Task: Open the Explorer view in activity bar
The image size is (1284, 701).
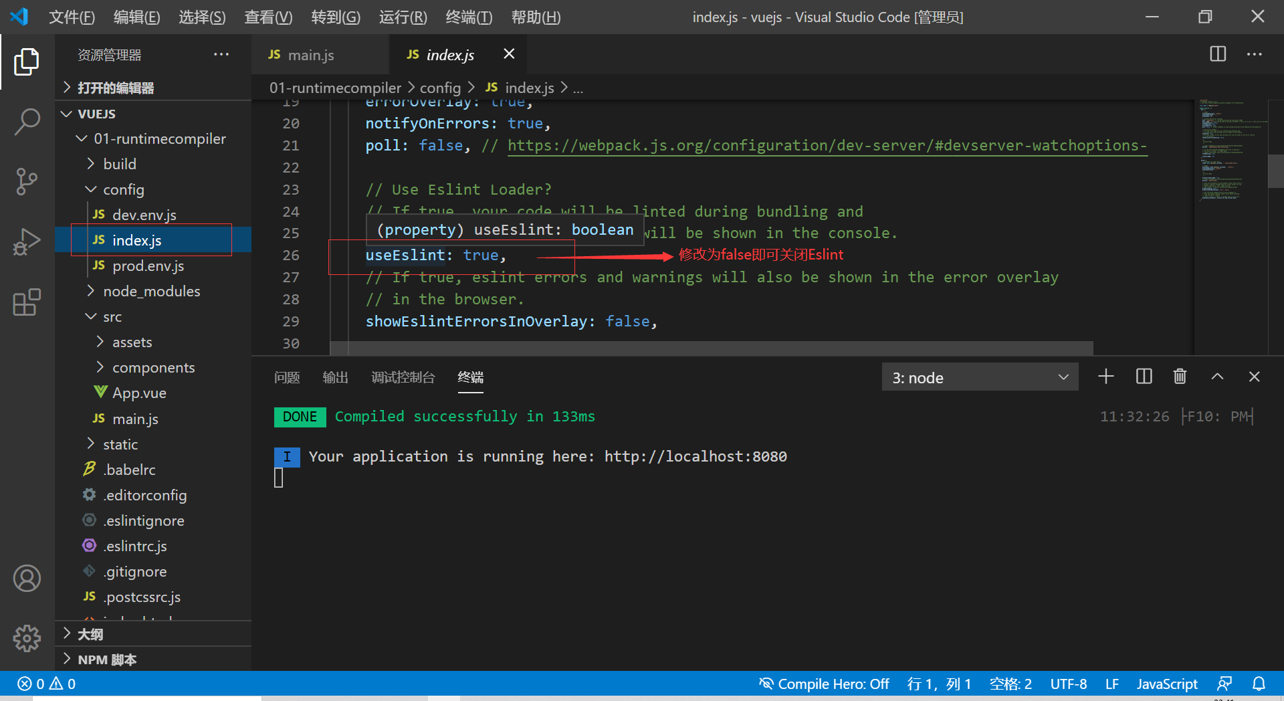Action: 27,62
